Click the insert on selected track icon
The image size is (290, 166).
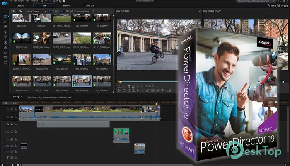pyautogui.click(x=129, y=86)
